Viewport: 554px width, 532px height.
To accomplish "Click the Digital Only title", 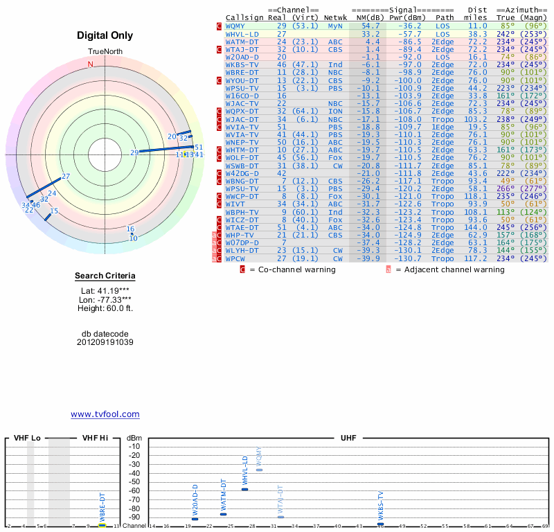I will click(x=105, y=35).
